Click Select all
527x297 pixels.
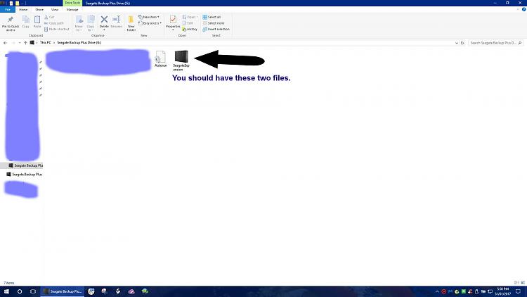coord(212,17)
